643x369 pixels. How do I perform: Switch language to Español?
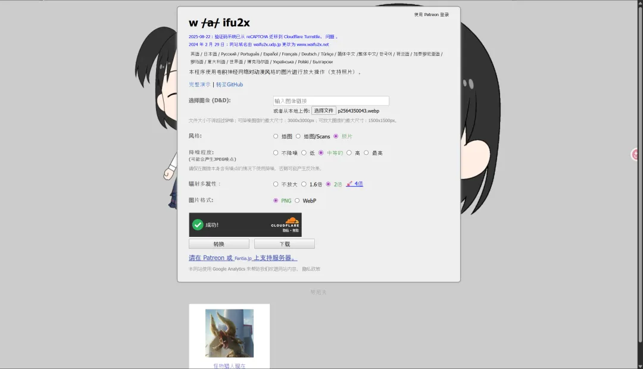[x=271, y=54]
